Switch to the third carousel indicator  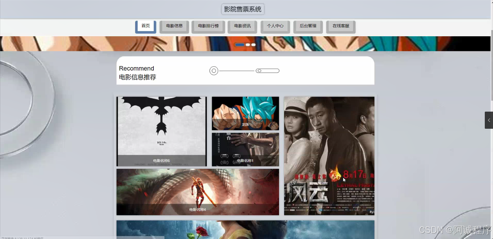pos(253,45)
